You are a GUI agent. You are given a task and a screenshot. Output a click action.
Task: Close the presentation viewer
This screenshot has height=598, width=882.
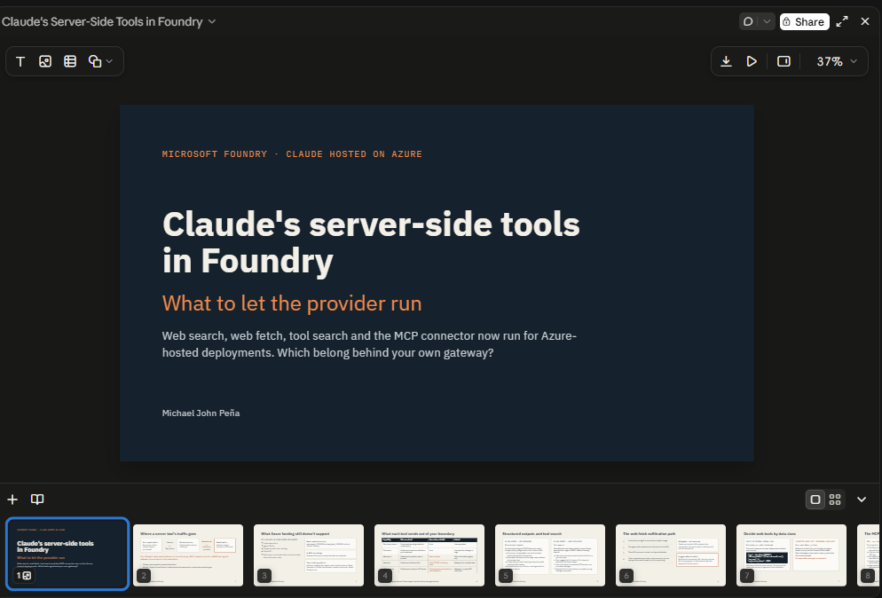(865, 21)
